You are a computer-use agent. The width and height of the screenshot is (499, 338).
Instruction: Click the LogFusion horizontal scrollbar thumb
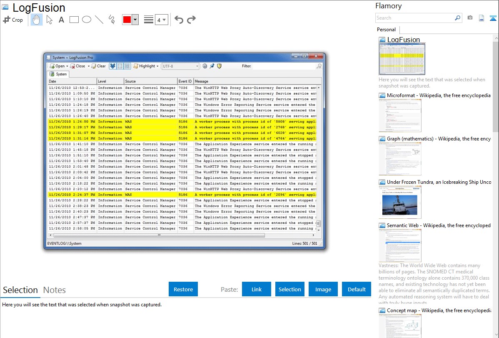159,235
